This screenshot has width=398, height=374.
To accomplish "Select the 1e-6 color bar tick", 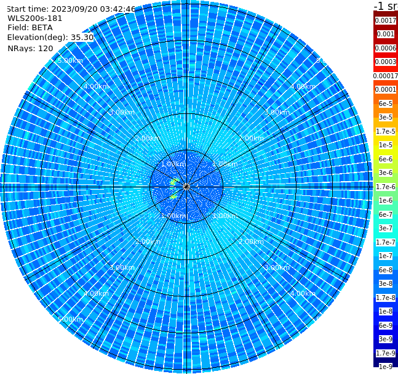I will tap(386, 200).
